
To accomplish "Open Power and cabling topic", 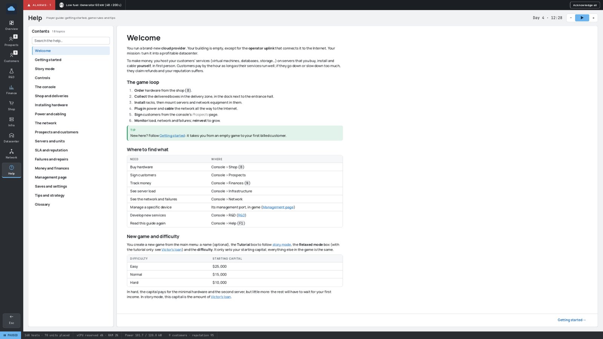I will pyautogui.click(x=71, y=114).
